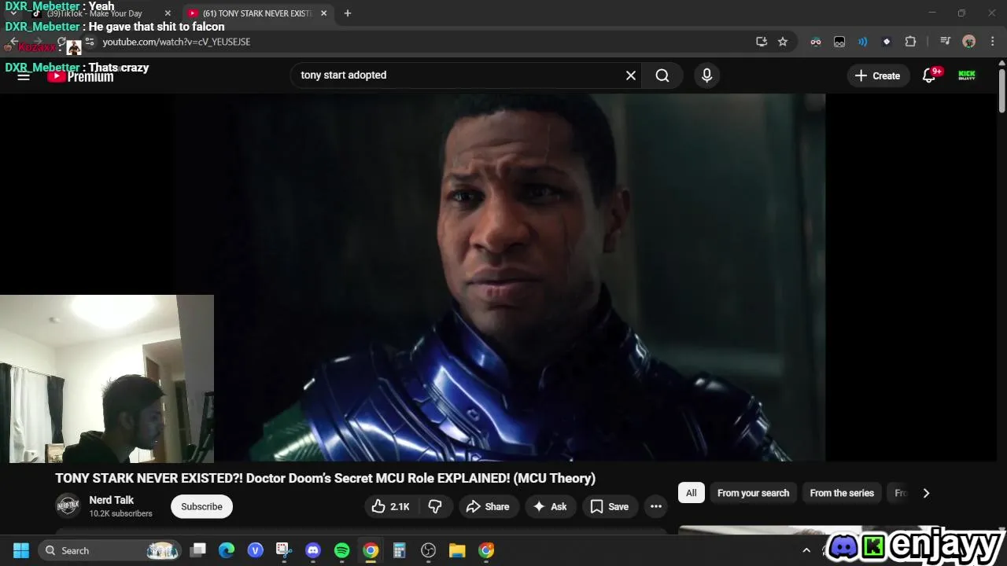Install app icon in address bar
Screen dimensions: 1007x566
[762, 42]
